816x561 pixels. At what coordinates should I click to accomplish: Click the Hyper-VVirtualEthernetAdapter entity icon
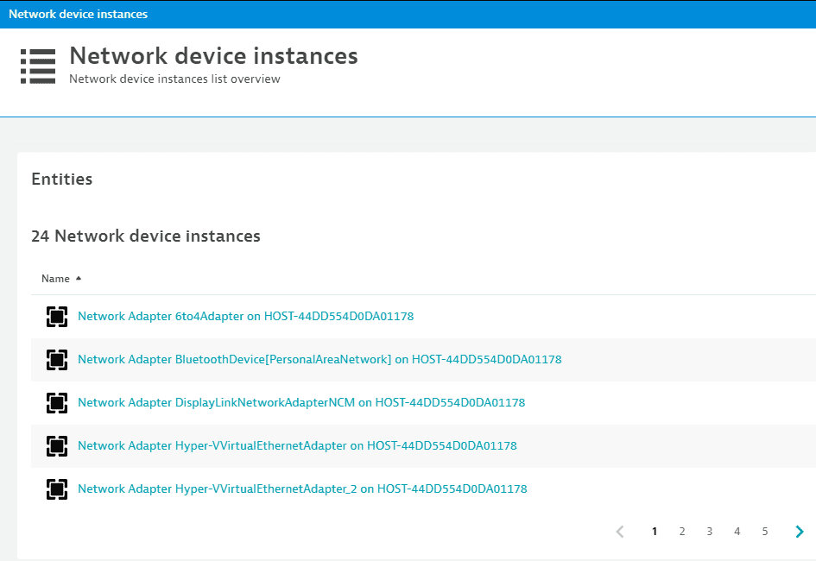(57, 446)
